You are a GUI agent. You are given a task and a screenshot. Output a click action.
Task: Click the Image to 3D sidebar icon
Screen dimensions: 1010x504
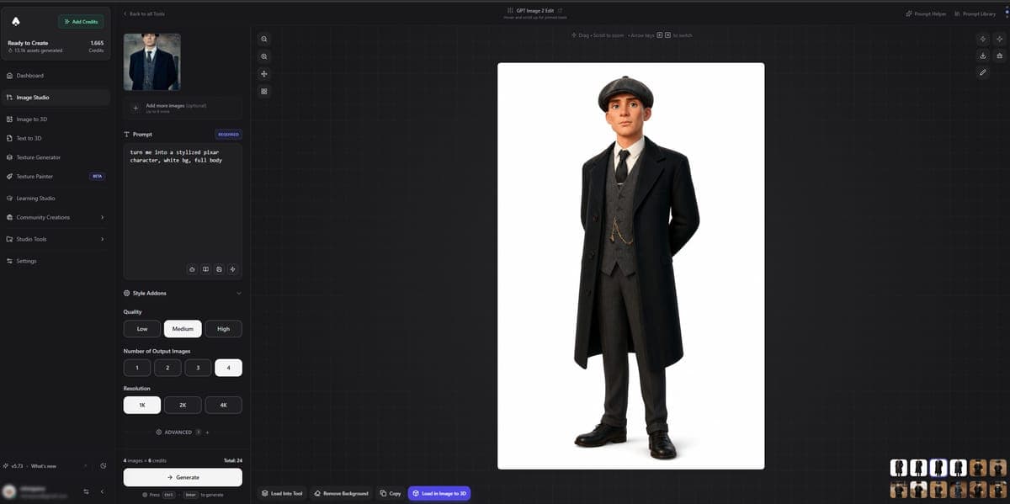point(9,119)
